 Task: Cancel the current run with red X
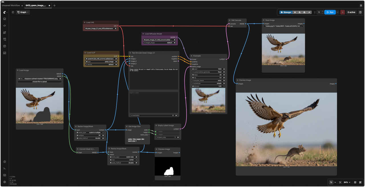tap(342, 12)
